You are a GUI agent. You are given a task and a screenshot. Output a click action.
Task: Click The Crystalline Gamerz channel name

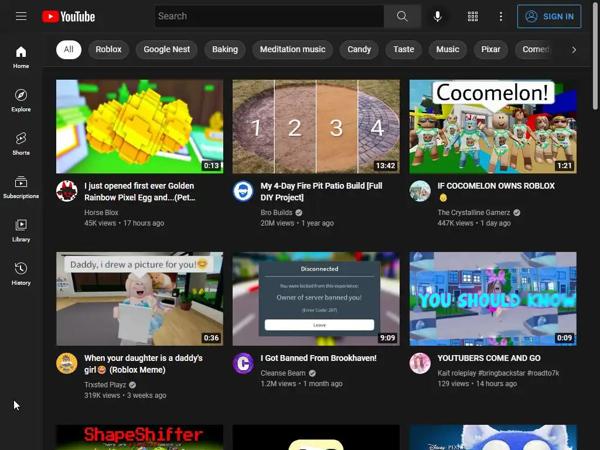[473, 212]
